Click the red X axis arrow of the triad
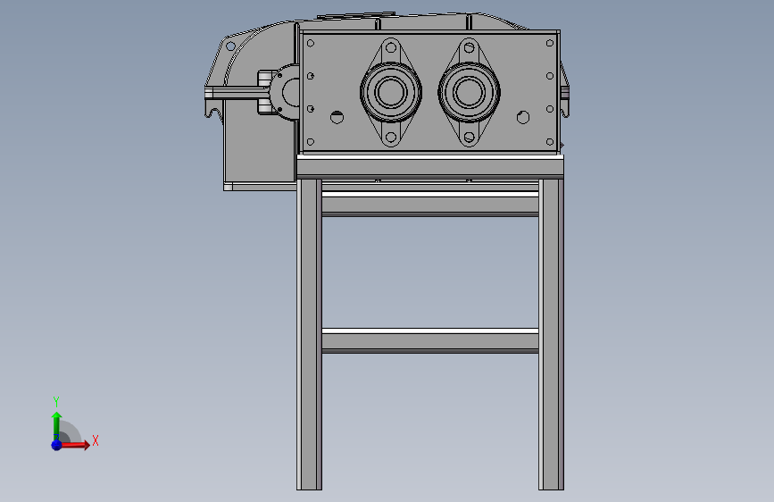This screenshot has height=502, width=774. click(x=74, y=445)
